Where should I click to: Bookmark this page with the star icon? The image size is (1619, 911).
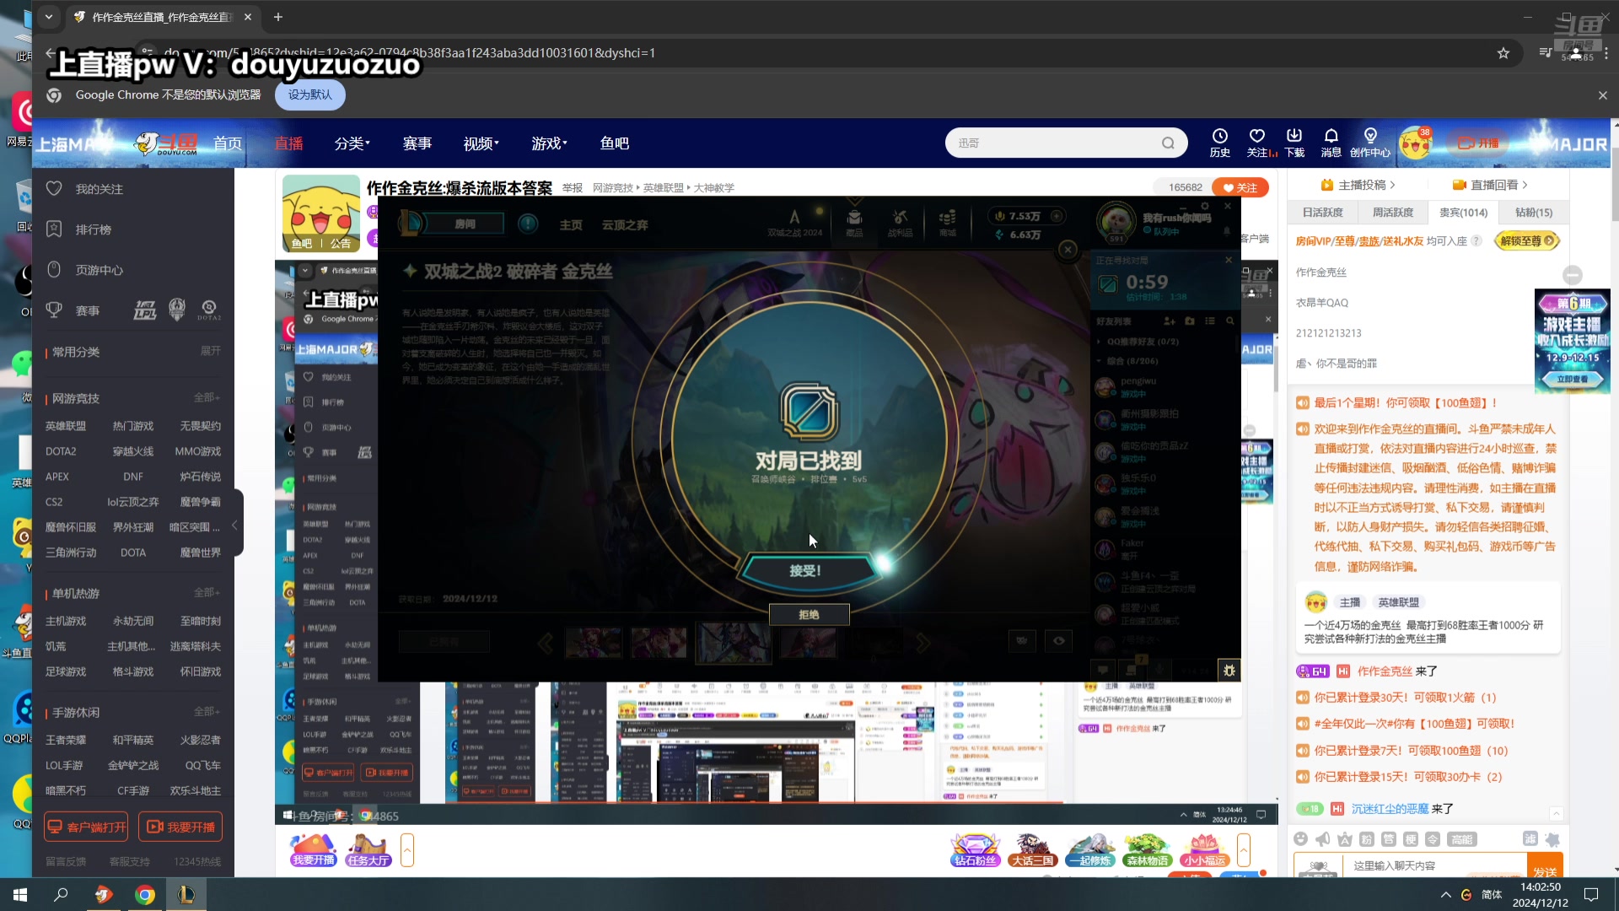pos(1503,53)
